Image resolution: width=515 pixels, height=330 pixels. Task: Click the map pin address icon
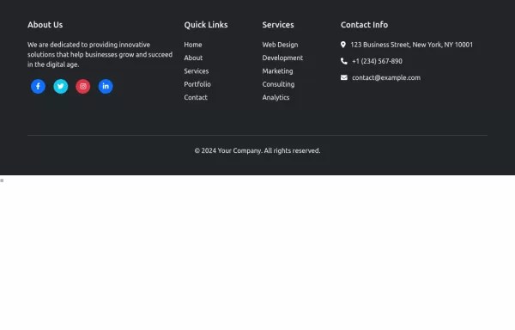(343, 45)
